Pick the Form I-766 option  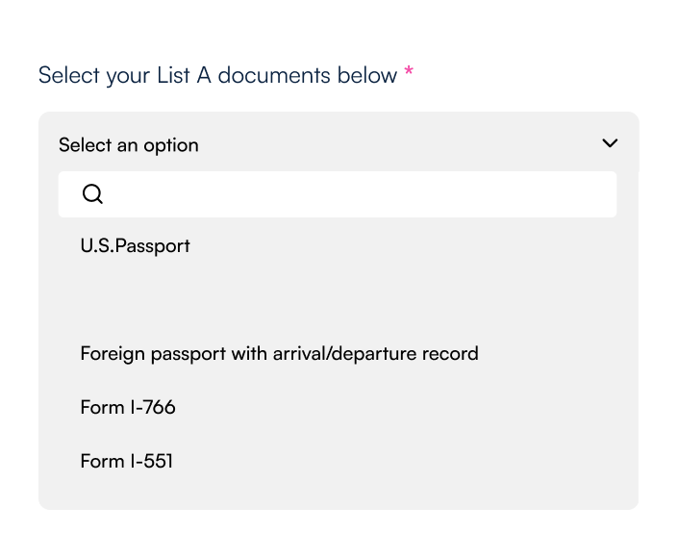(128, 407)
